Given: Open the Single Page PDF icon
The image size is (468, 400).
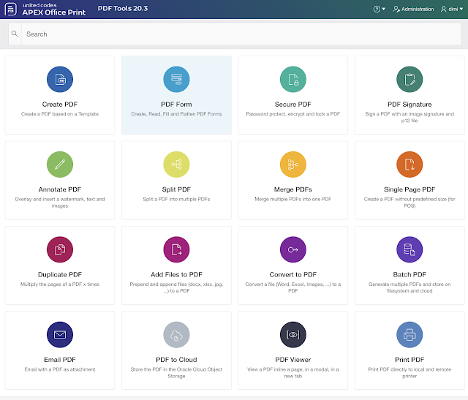Looking at the screenshot, I should click(x=409, y=165).
